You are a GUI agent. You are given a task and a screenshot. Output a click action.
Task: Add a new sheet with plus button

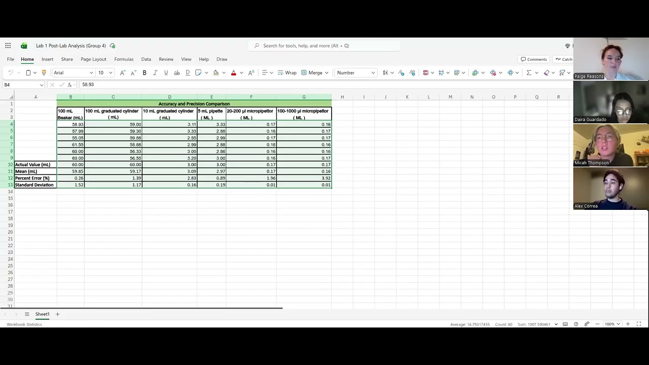coord(57,314)
